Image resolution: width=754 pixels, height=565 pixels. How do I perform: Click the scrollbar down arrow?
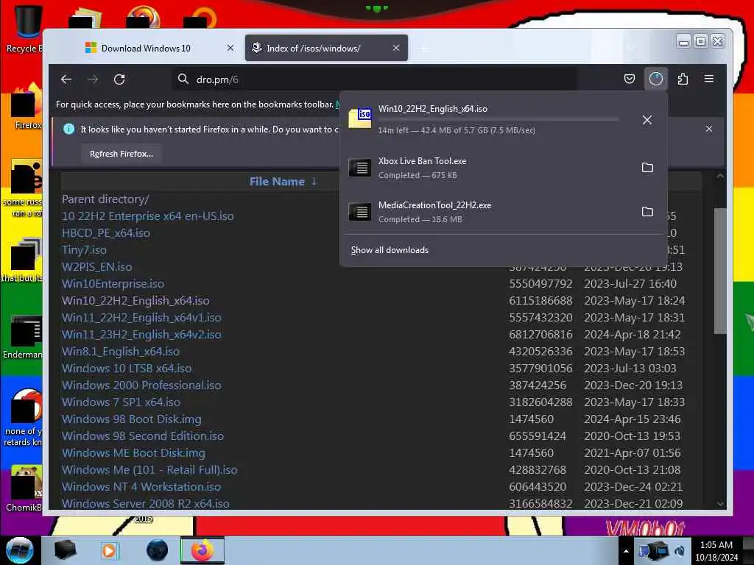tap(720, 503)
